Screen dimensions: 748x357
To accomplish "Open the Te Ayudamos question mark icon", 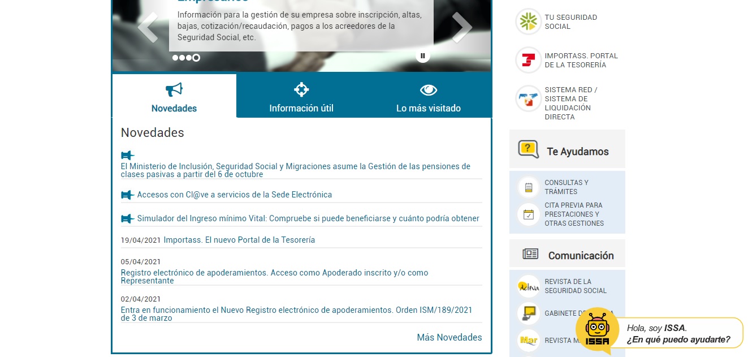I will click(528, 149).
